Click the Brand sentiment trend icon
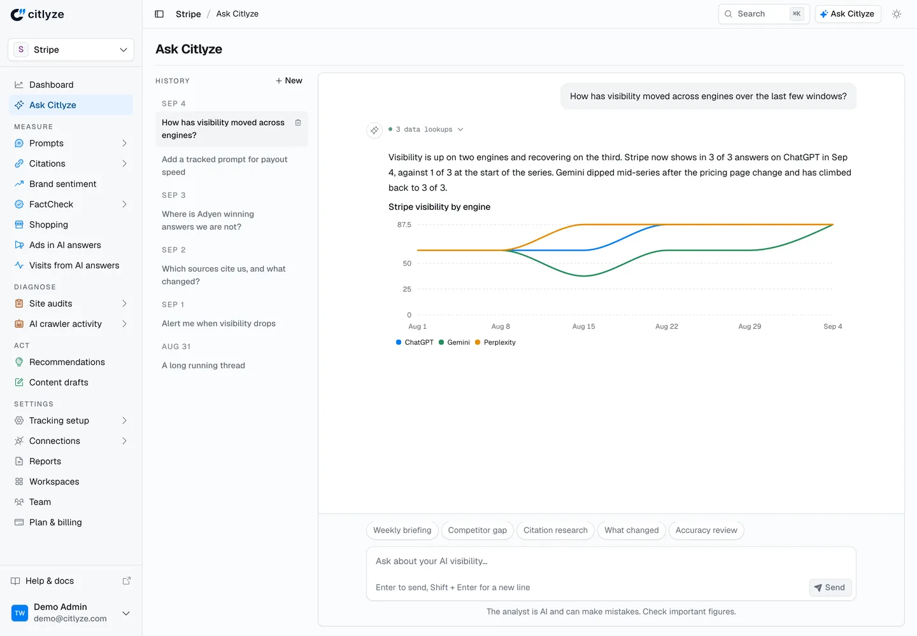Viewport: 917px width, 636px height. click(19, 184)
